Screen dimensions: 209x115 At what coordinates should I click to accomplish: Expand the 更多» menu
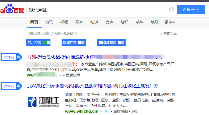(169, 22)
